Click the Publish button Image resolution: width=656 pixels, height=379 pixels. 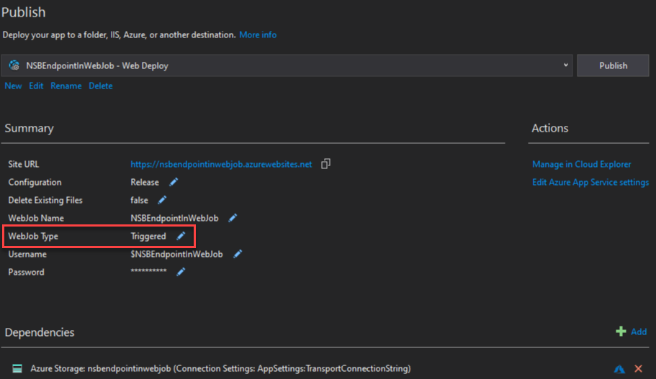(x=613, y=65)
